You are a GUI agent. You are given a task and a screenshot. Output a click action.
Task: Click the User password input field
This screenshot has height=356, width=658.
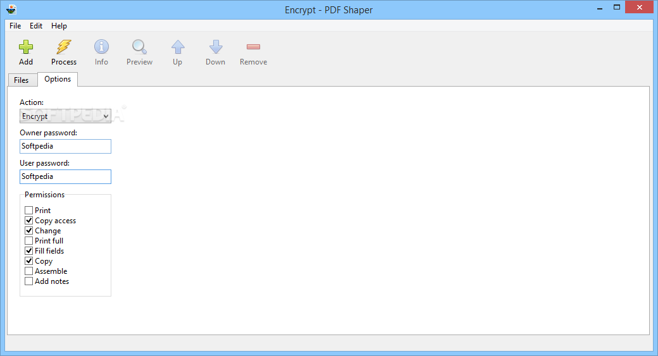tap(65, 176)
